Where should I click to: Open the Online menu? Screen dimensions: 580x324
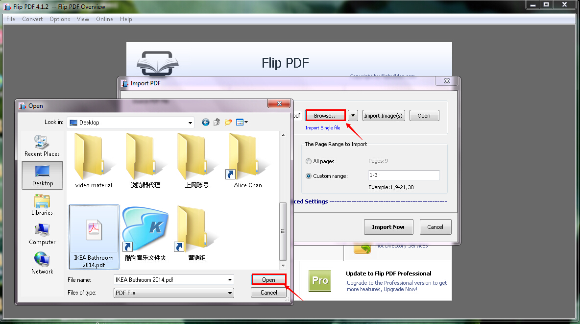(104, 19)
